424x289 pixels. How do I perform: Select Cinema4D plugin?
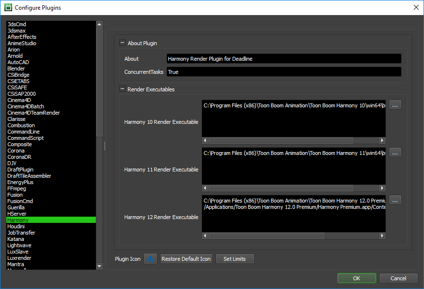pos(51,100)
